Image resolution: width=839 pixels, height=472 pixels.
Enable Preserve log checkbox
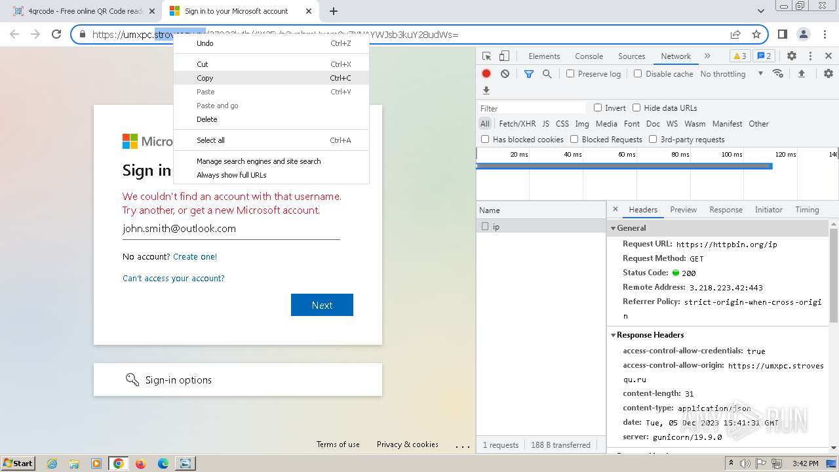click(570, 74)
